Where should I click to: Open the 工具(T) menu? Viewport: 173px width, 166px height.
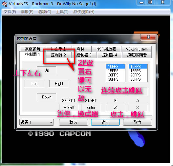[x=62, y=12]
